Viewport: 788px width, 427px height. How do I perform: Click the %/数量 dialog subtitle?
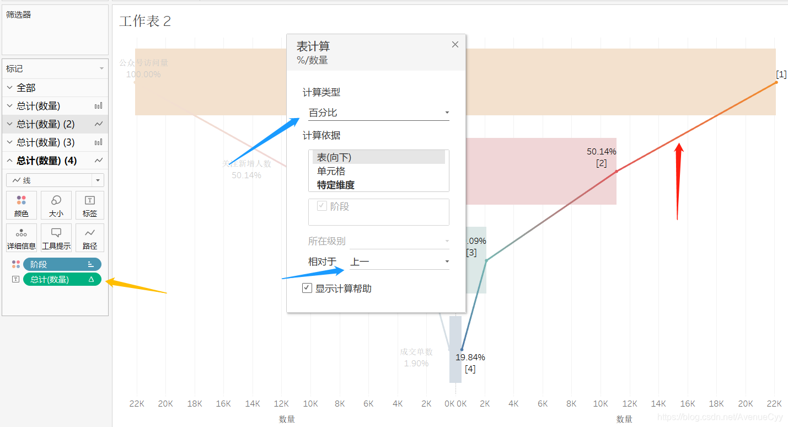[x=312, y=60]
